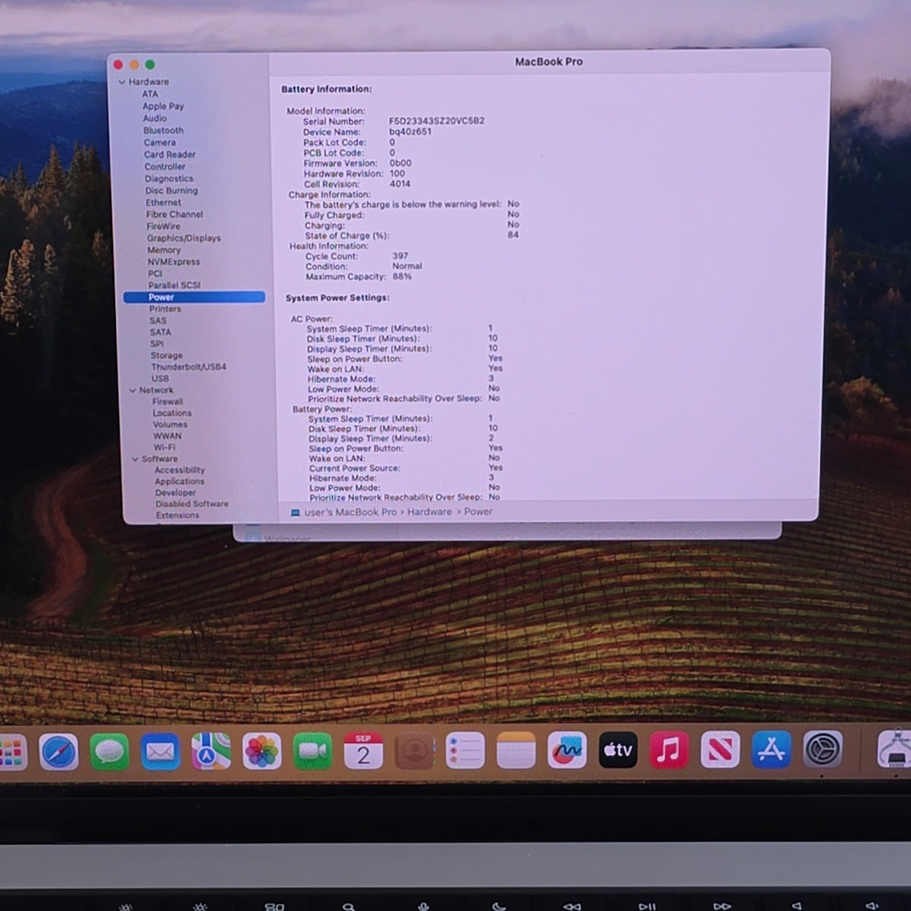Image resolution: width=911 pixels, height=911 pixels.
Task: Open System Settings from the Dock
Action: coord(823,750)
